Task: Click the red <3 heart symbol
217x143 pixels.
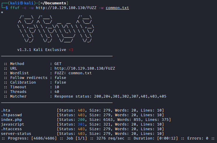Action: point(70,50)
